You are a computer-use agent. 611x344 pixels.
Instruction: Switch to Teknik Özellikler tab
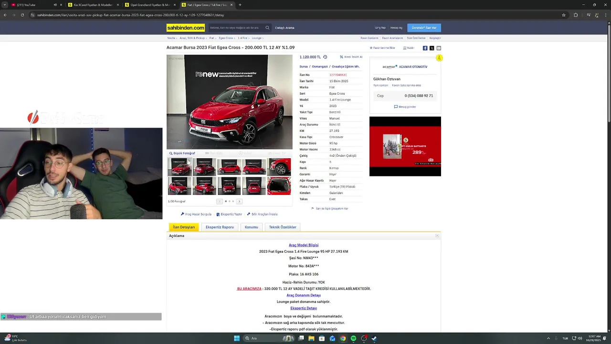coord(283,227)
